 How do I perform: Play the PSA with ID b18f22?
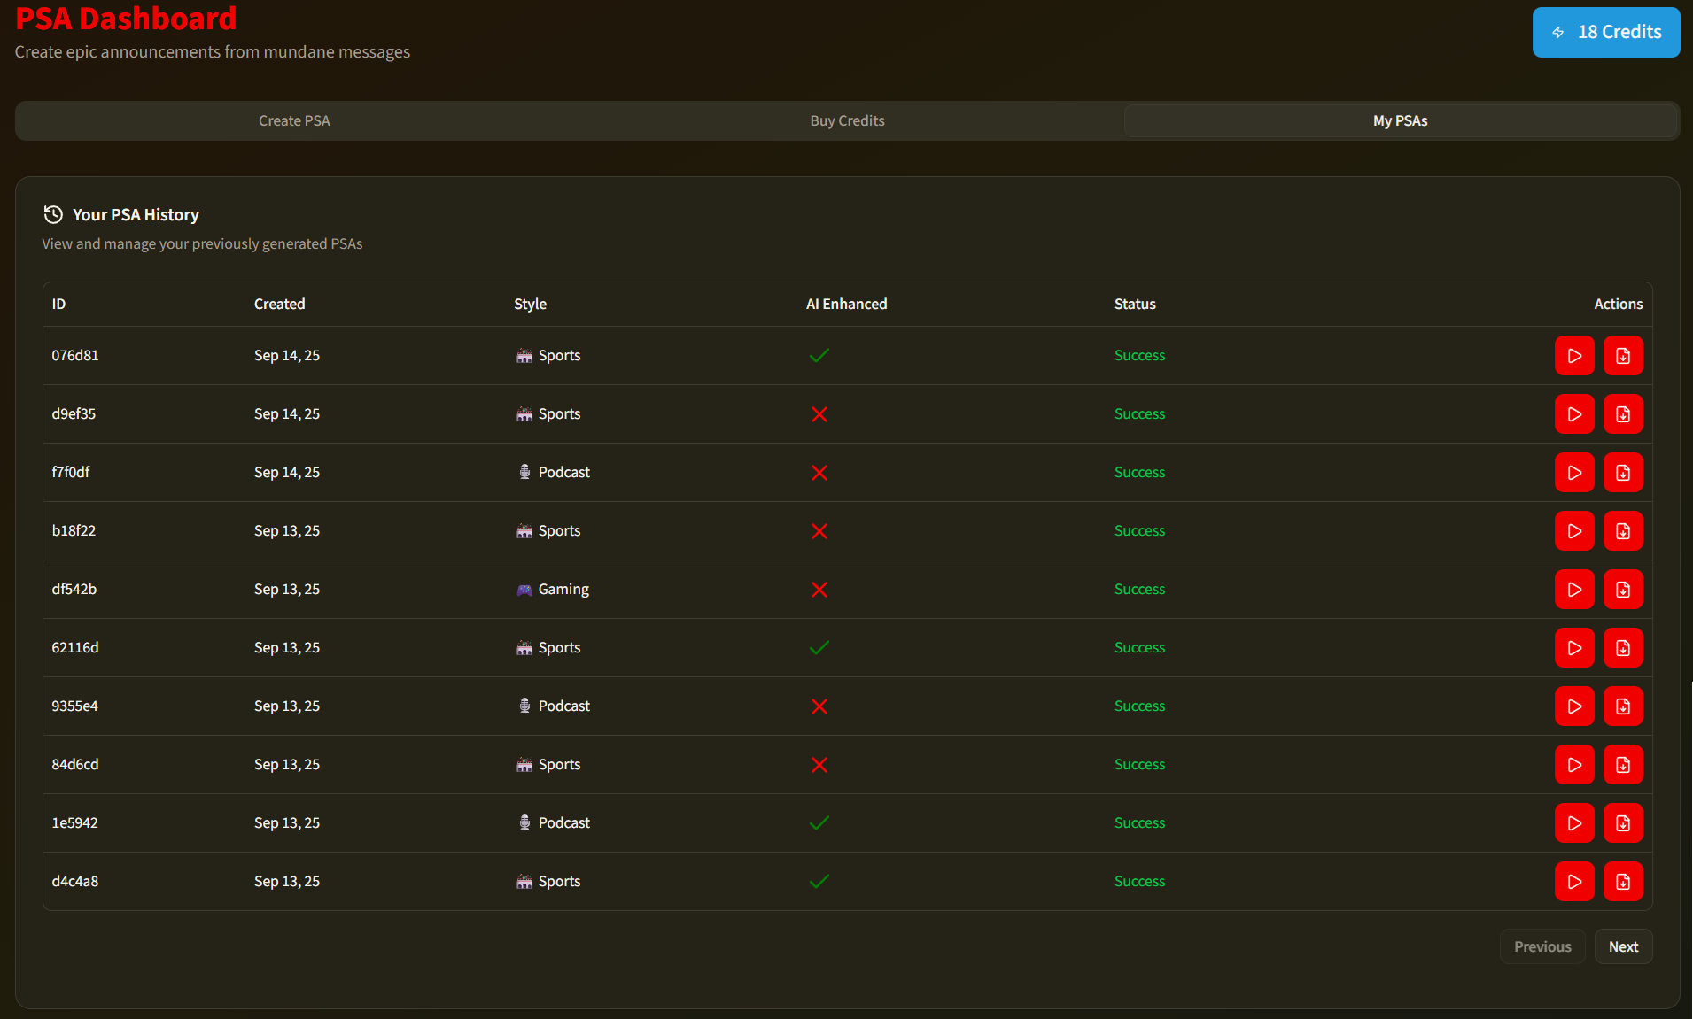(x=1574, y=531)
